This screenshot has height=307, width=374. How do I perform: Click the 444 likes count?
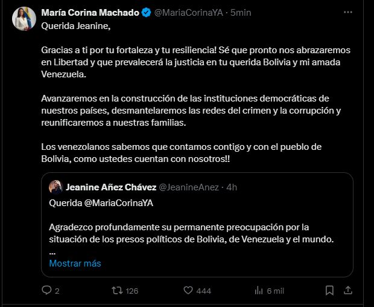click(x=203, y=291)
